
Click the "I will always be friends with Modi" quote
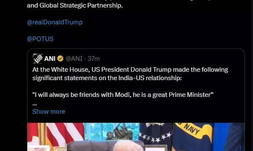click(x=123, y=95)
